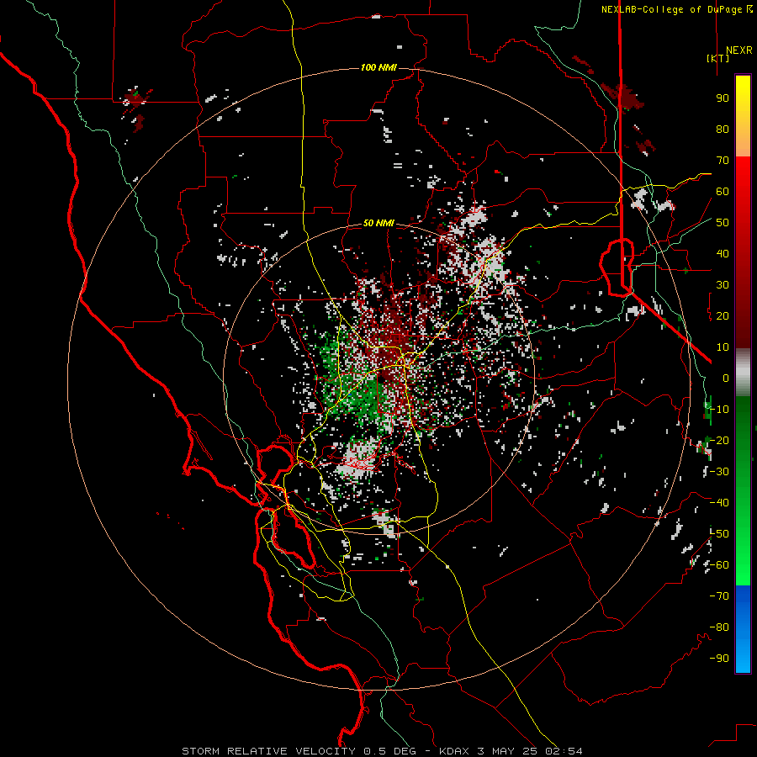Click the 70 value on the velocity scale
The height and width of the screenshot is (757, 757).
[x=723, y=161]
